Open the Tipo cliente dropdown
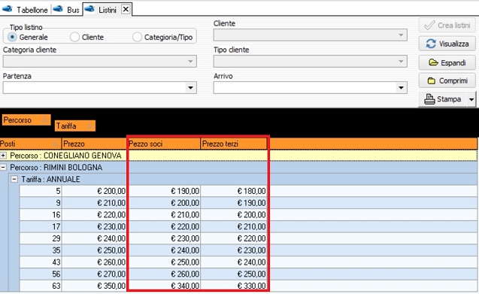Viewport: 479px width, 294px height. click(x=401, y=62)
